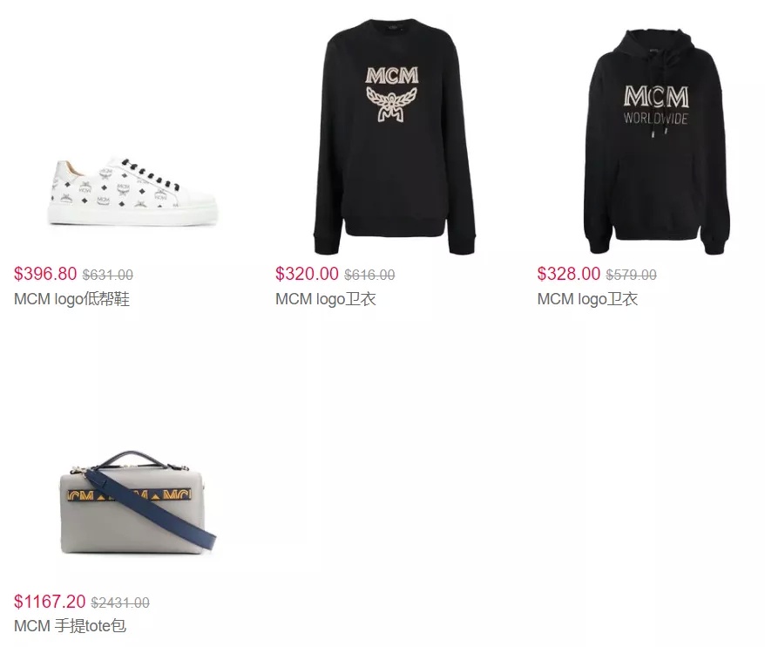Click the $579.00 crossed-out price
Image resolution: width=765 pixels, height=647 pixels.
[632, 275]
